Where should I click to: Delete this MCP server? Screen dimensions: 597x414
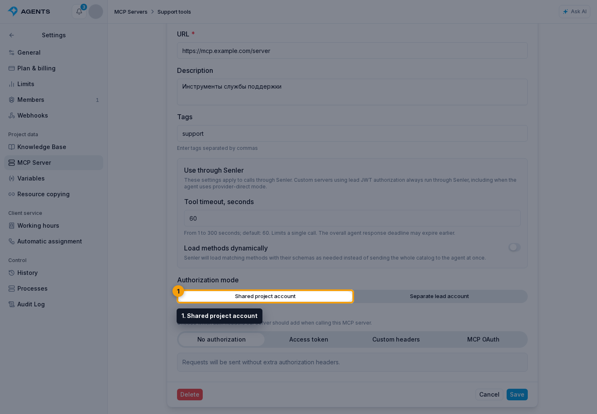point(190,395)
